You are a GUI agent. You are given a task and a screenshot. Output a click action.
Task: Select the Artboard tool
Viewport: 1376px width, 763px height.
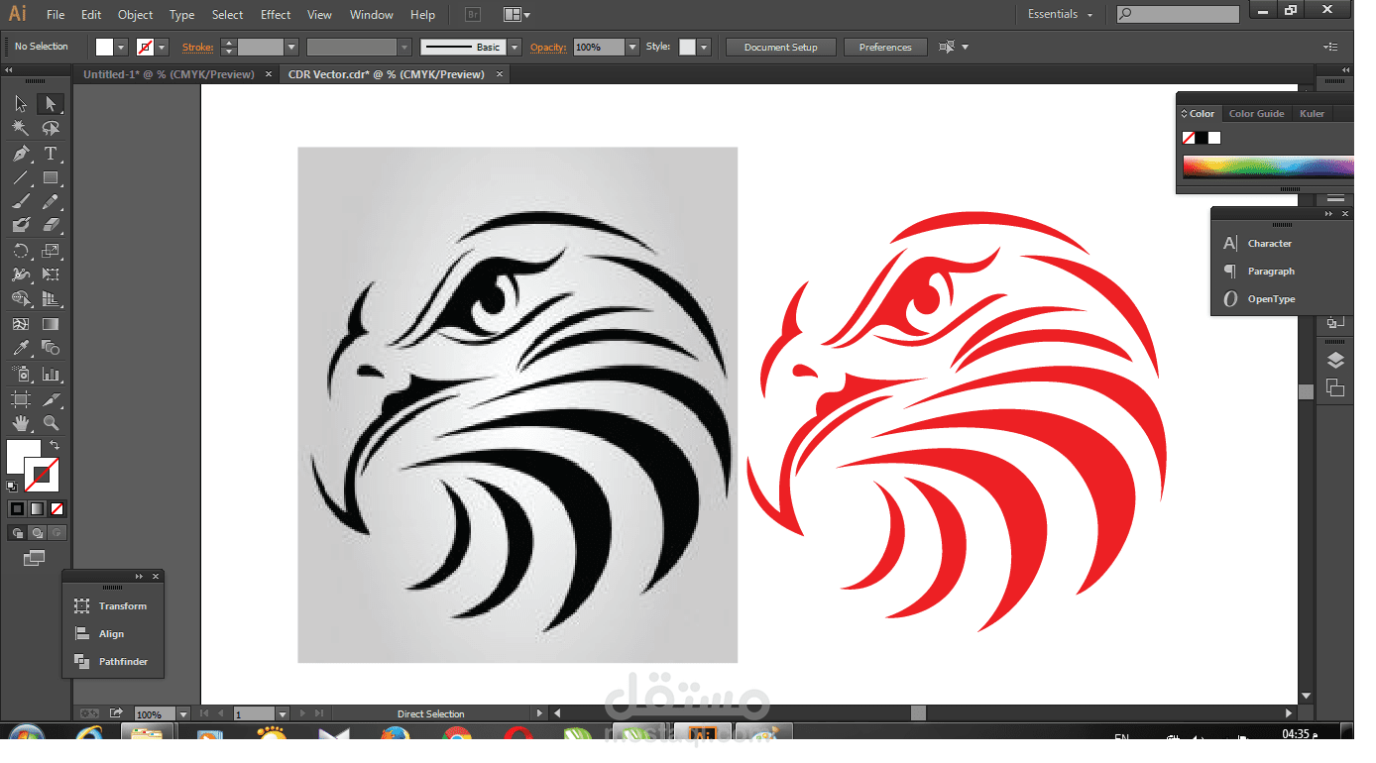[21, 398]
